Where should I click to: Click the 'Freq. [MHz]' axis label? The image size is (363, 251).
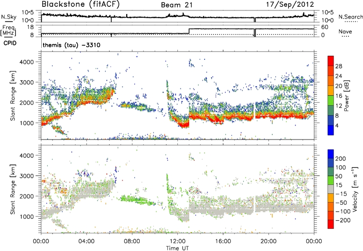coord(8,30)
